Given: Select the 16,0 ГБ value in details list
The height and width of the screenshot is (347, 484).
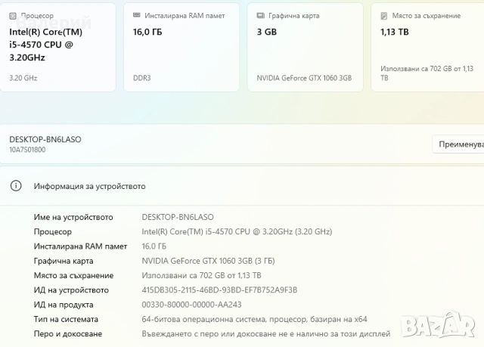Looking at the screenshot, I should tap(154, 246).
